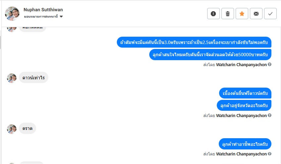The height and width of the screenshot is (164, 281).
Task: Click the 3.0 engine explanation message bubble
Action: pos(194,42)
